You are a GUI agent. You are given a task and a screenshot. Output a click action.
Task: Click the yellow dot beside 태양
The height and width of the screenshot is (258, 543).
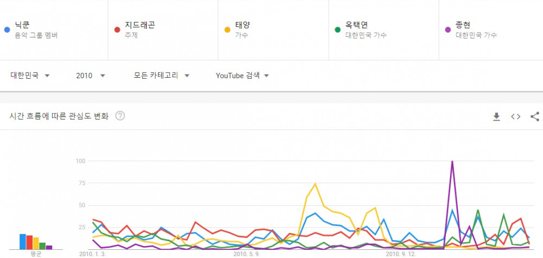click(x=228, y=30)
